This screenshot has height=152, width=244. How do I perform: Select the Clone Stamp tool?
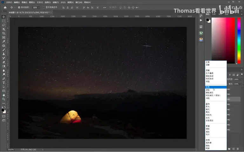click(4, 54)
